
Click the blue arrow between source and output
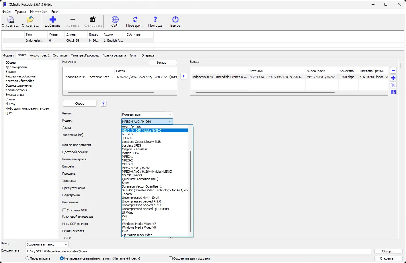tap(184, 76)
